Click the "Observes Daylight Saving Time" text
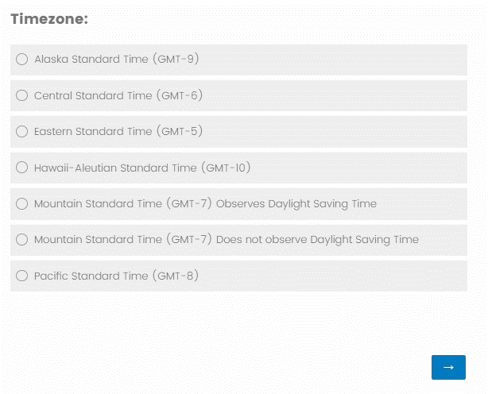Viewport: 488px width, 394px height. (296, 204)
